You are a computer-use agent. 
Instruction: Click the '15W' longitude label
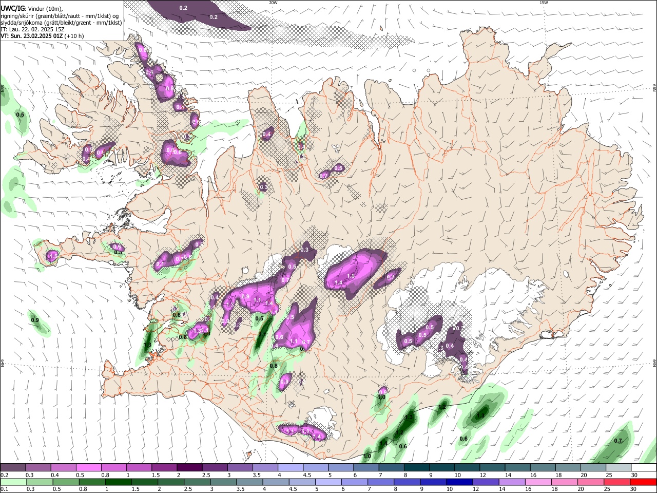pos(543,3)
